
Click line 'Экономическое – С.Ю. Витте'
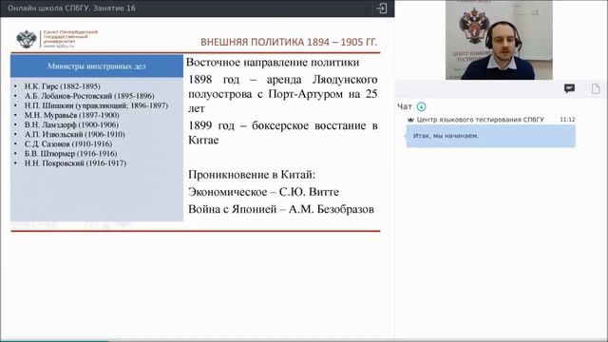pos(264,192)
